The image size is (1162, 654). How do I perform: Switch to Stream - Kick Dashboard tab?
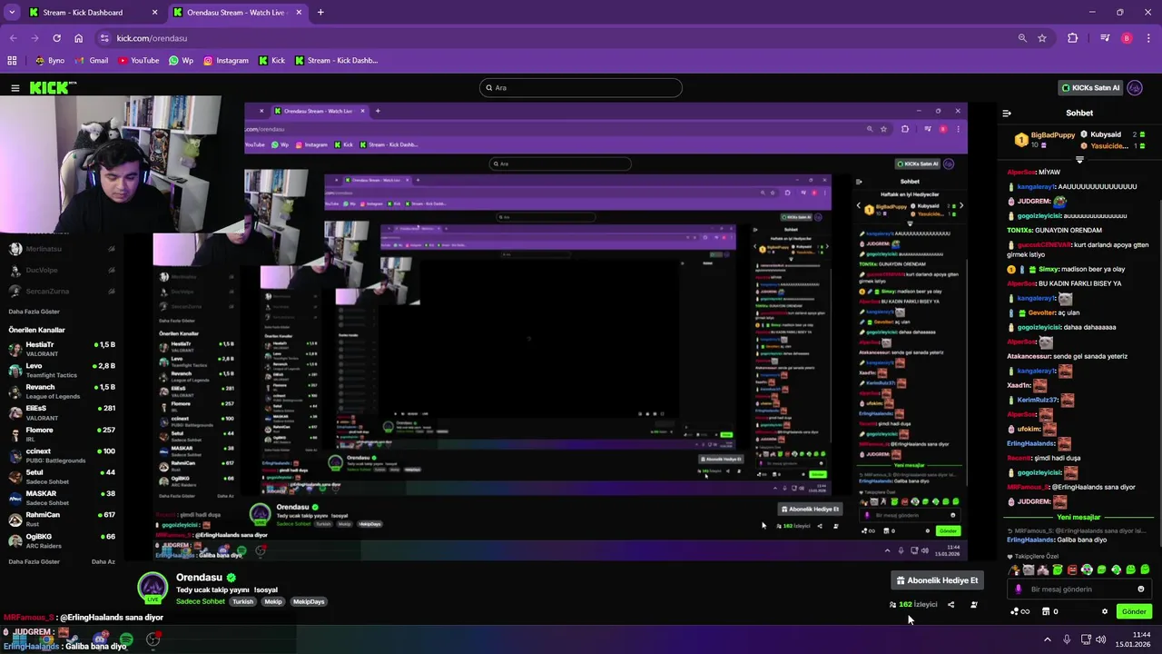[94, 13]
